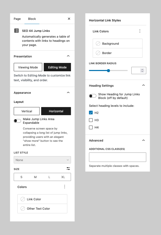161x235 pixels.
Task: Check the H3 heading level checkbox
Action: tap(91, 120)
